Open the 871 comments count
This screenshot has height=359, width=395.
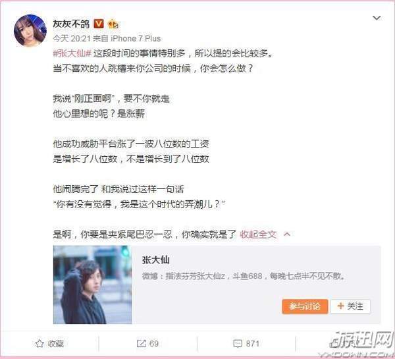point(252,343)
